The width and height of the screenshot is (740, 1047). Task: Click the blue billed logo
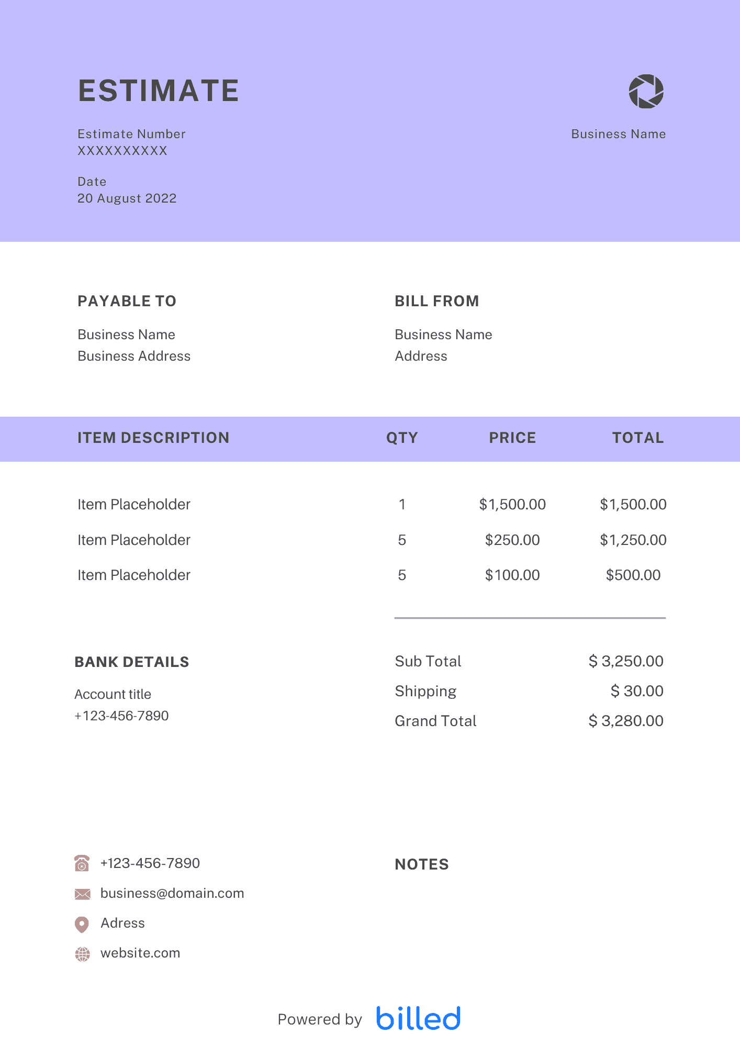pyautogui.click(x=418, y=1018)
